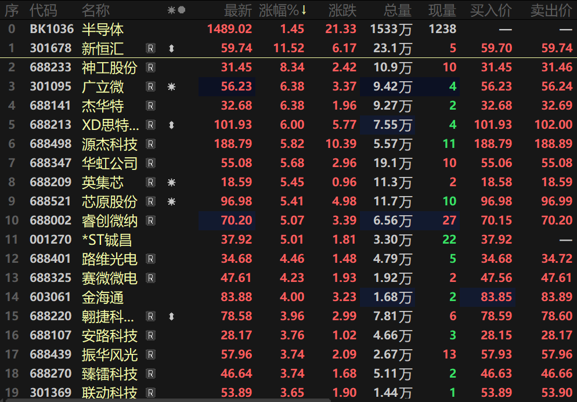Click the circle icon in the table header

tap(182, 10)
